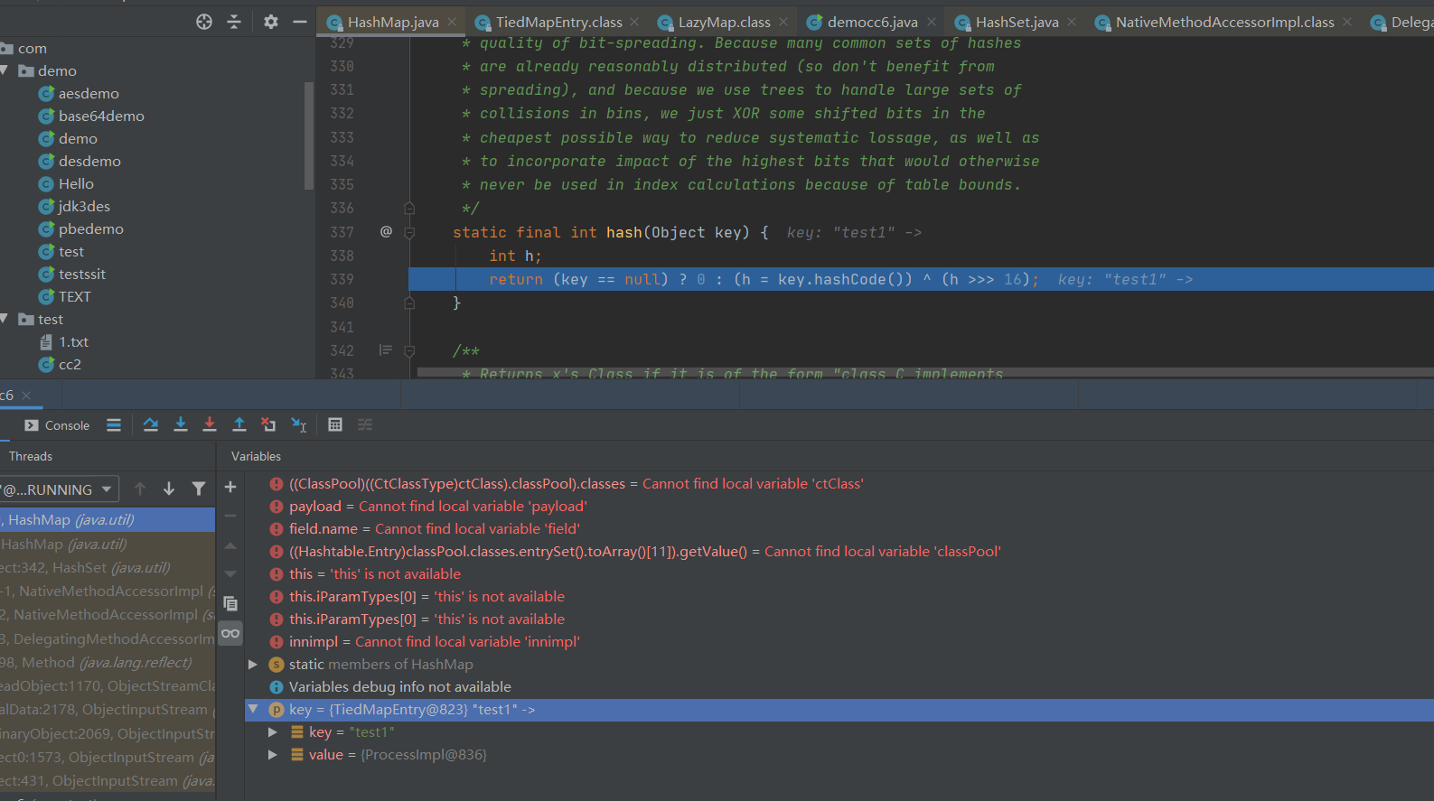This screenshot has width=1434, height=801.
Task: Click the Step Over debugger icon
Action: pos(151,424)
